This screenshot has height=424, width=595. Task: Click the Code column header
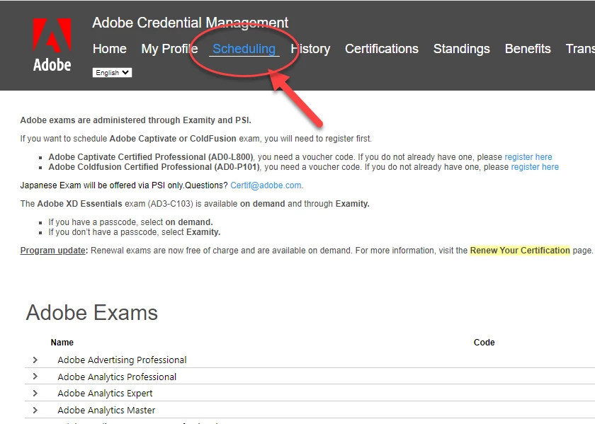484,343
